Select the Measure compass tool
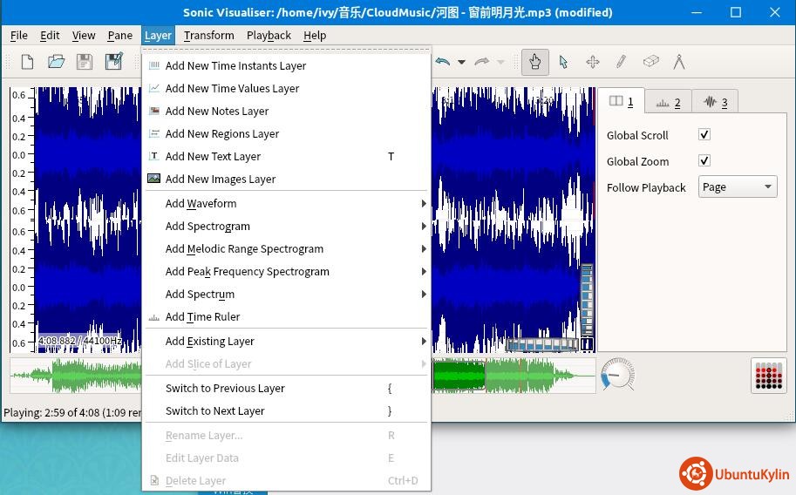Viewport: 796px width, 495px height. 679,62
